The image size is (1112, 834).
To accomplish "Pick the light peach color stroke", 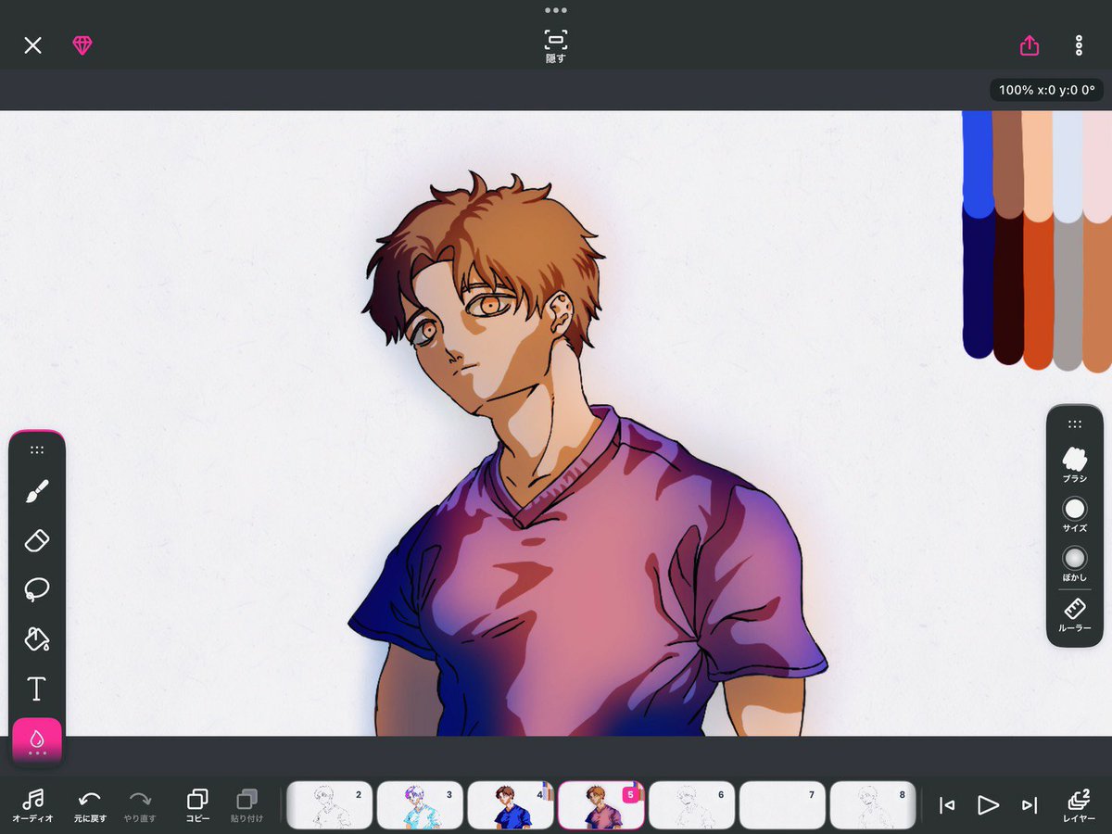I will (1038, 165).
